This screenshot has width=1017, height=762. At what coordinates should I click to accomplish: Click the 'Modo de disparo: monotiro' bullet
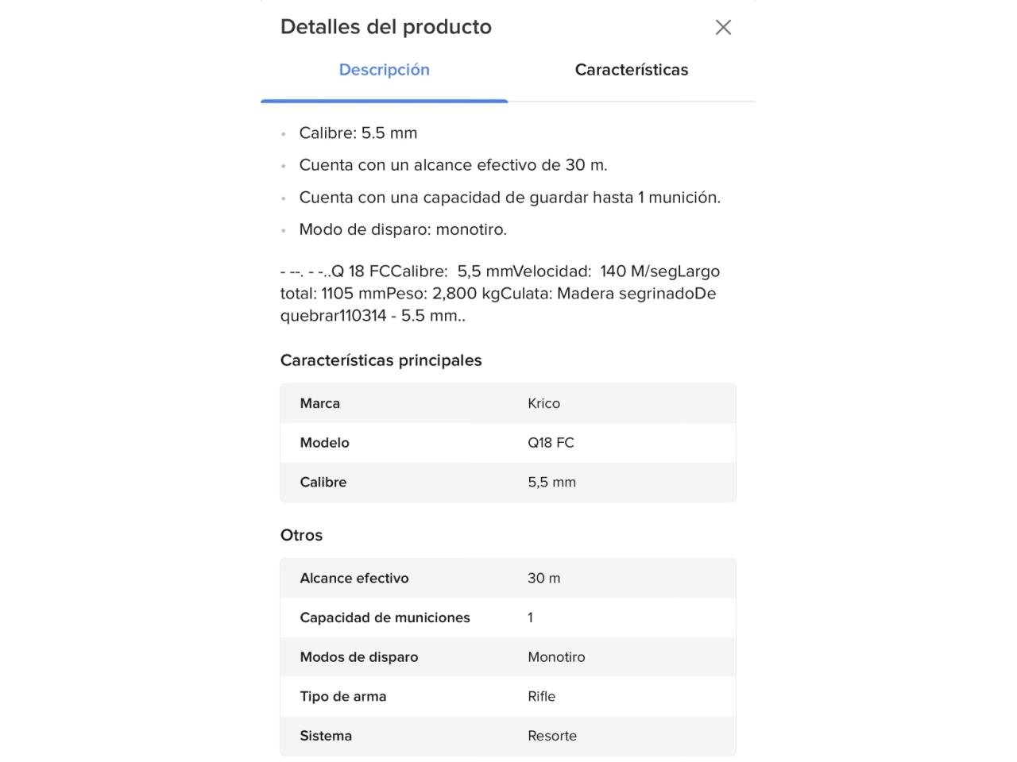click(403, 230)
